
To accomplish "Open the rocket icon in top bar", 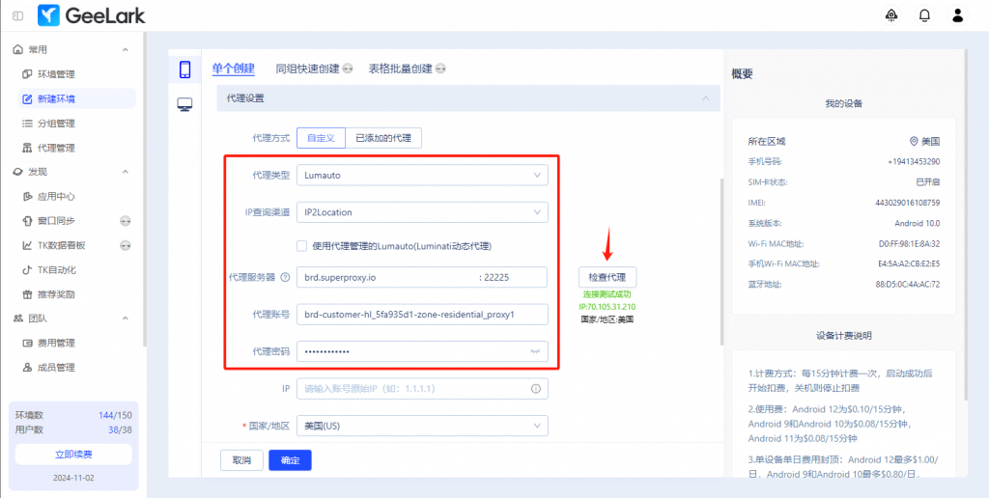I will click(890, 15).
